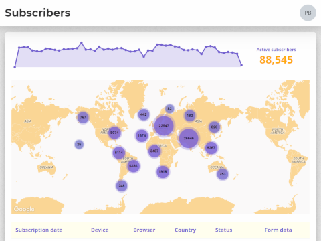321x241 pixels.
Task: Open the PB user avatar menu
Action: 308,13
